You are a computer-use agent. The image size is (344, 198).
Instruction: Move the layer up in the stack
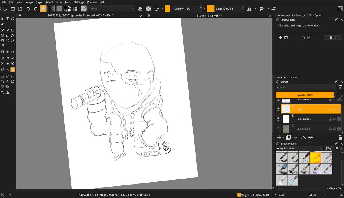pos(303,137)
